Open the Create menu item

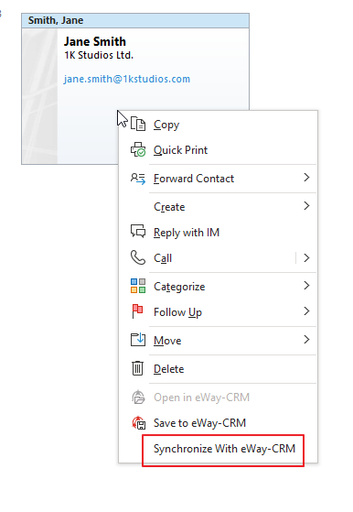coord(218,207)
